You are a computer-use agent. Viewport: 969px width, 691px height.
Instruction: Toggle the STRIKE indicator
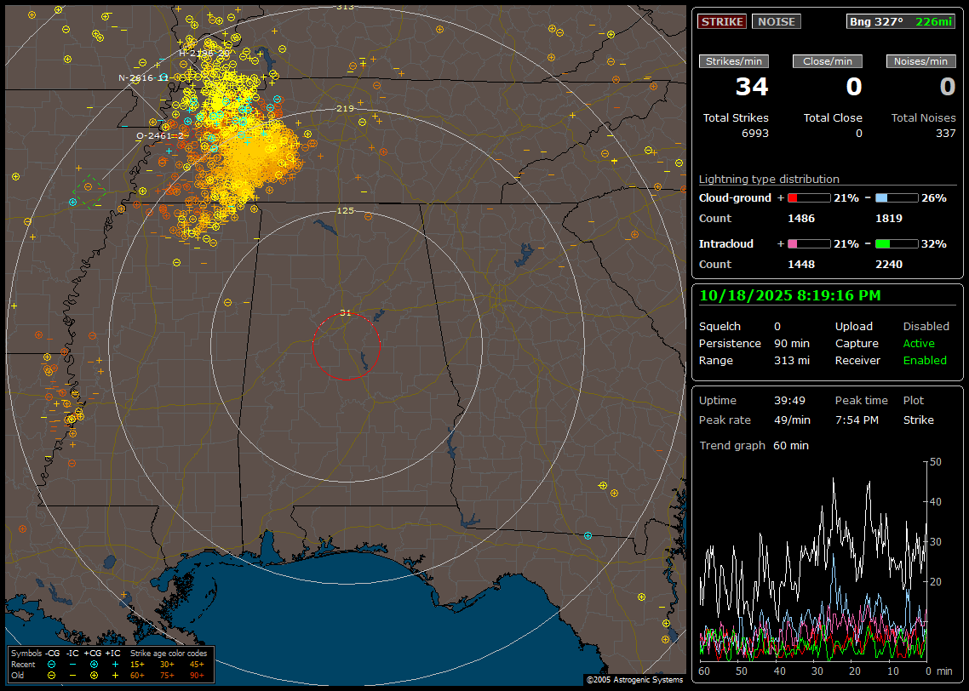(722, 21)
